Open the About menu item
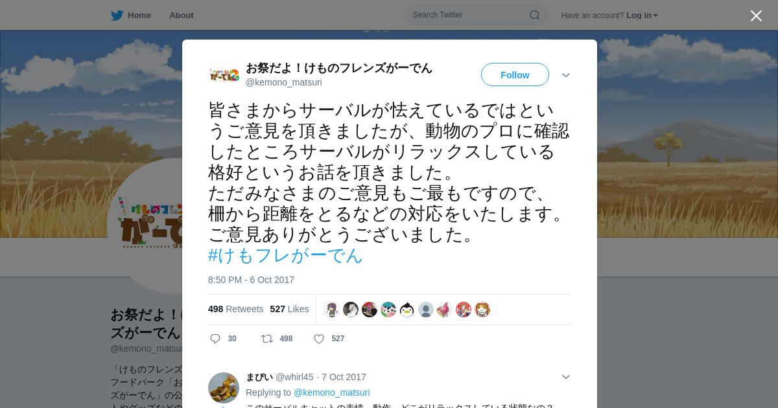778x408 pixels. 182,16
